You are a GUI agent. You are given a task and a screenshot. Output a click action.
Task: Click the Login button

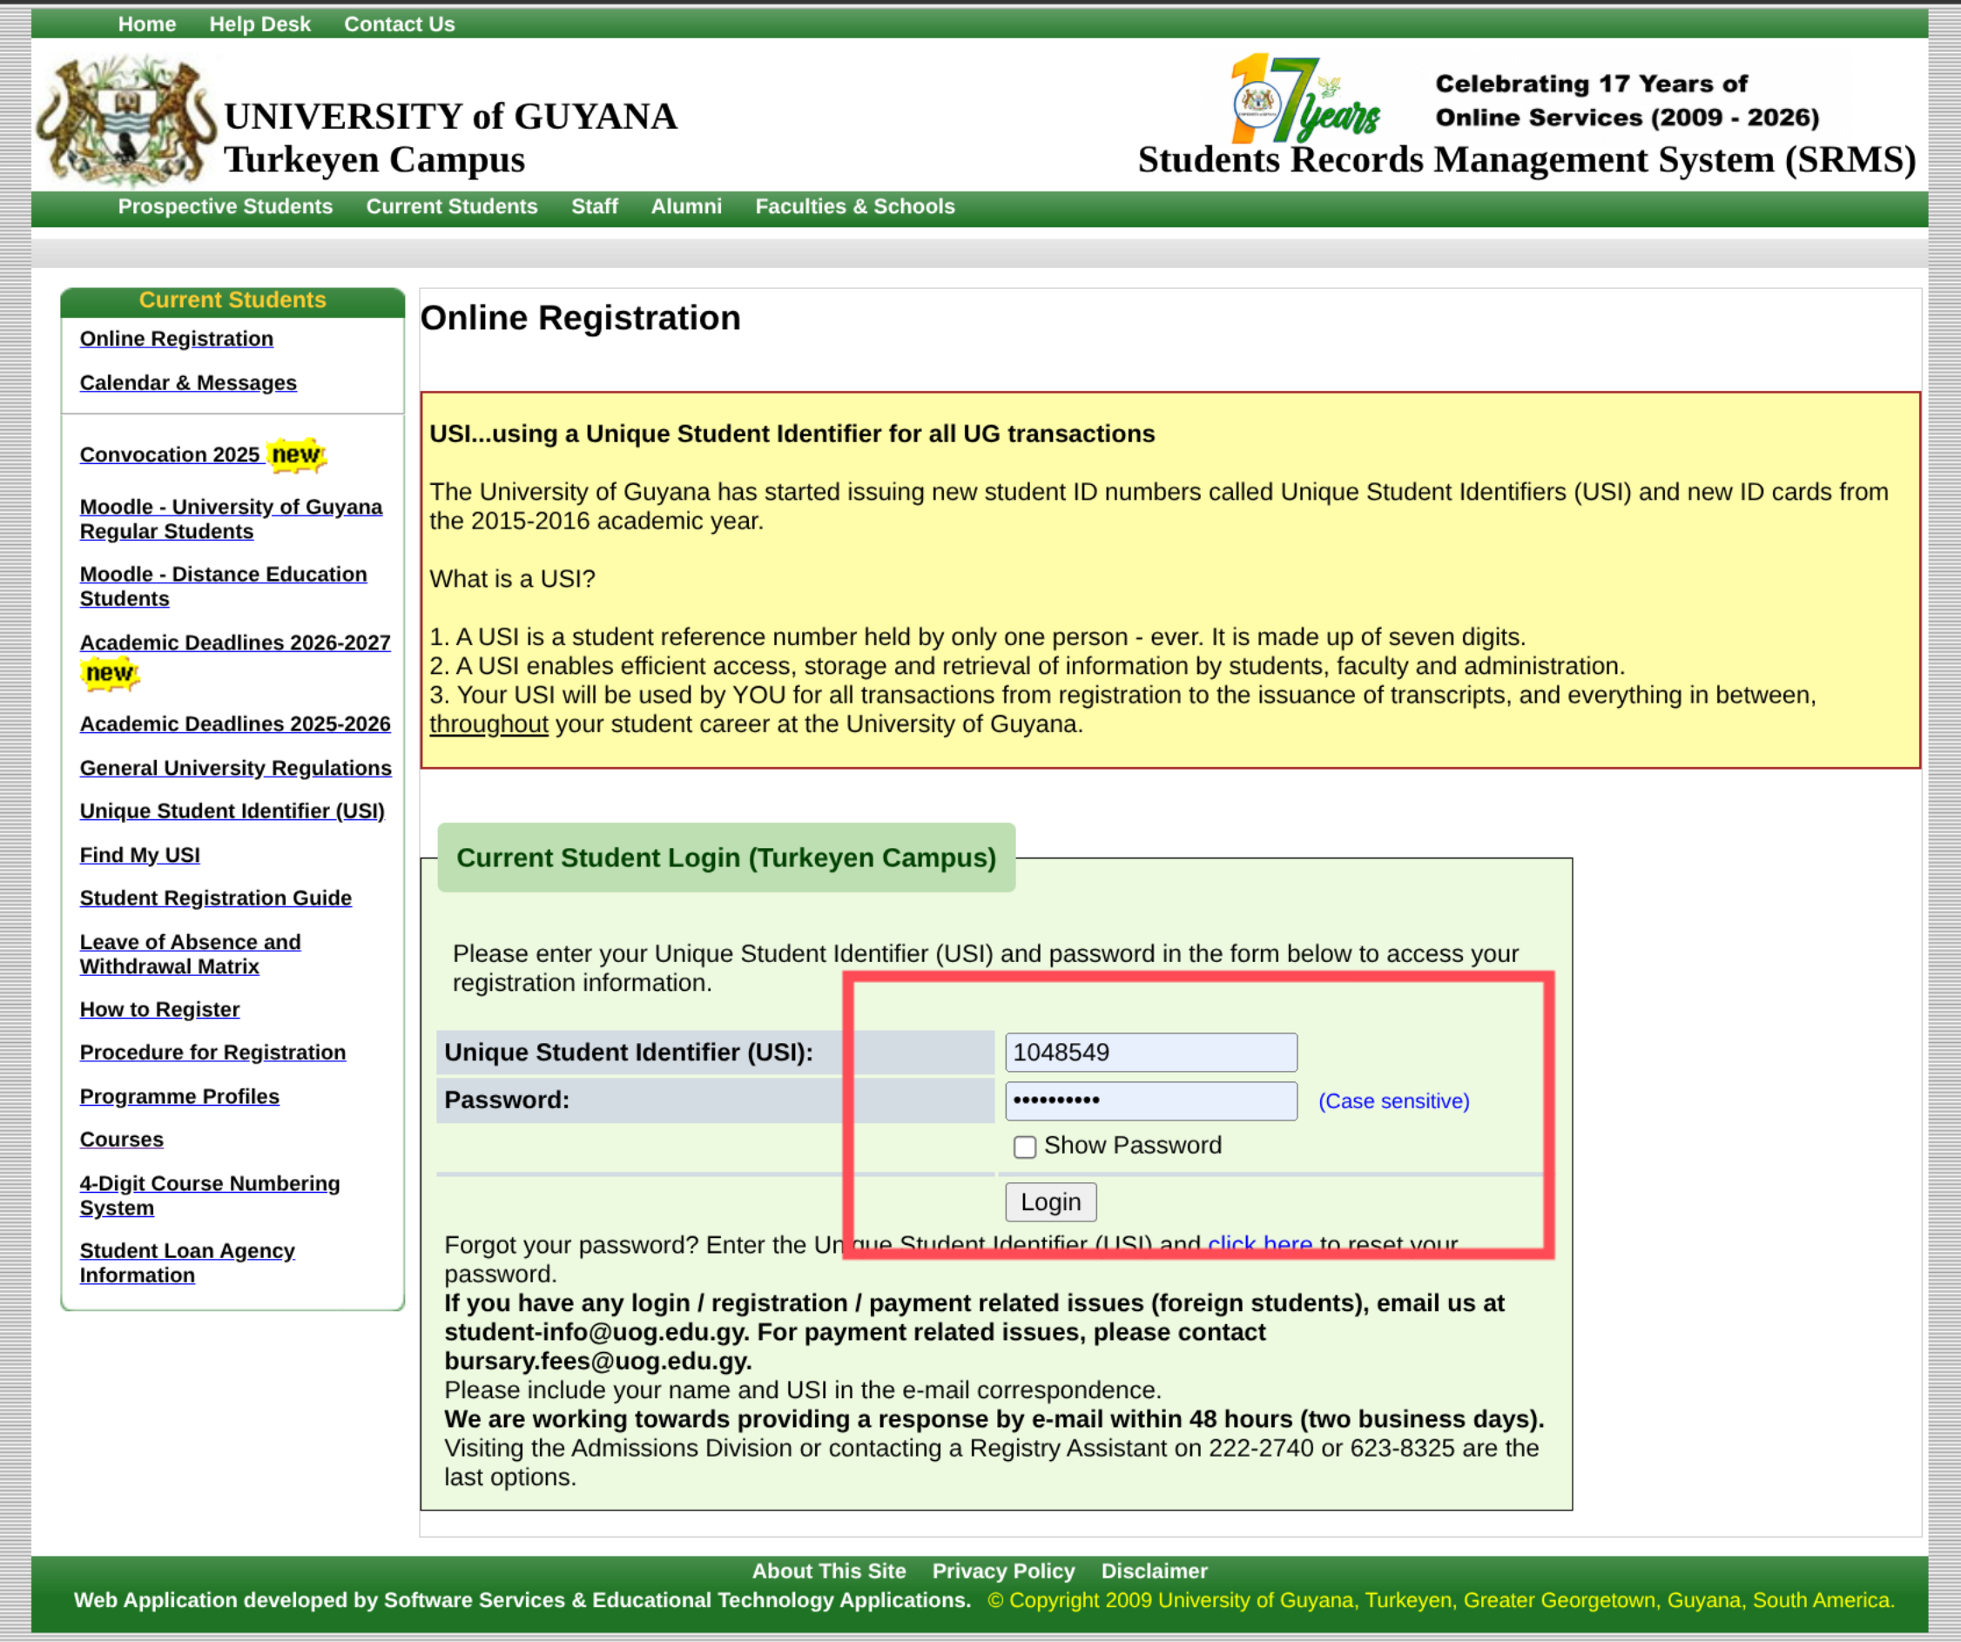coord(1050,1201)
